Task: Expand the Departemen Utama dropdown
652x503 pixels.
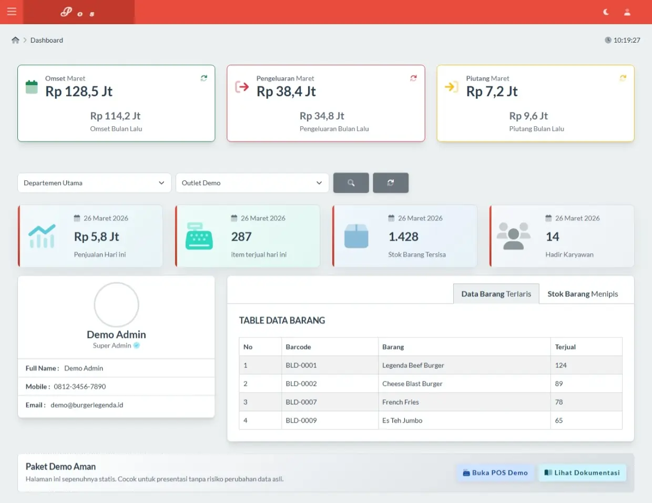Action: 95,183
